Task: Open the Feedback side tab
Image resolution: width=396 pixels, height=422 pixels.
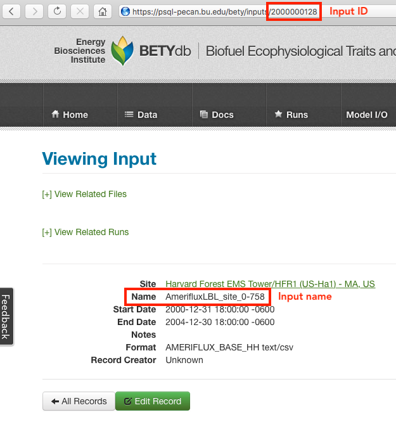Action: (6, 316)
